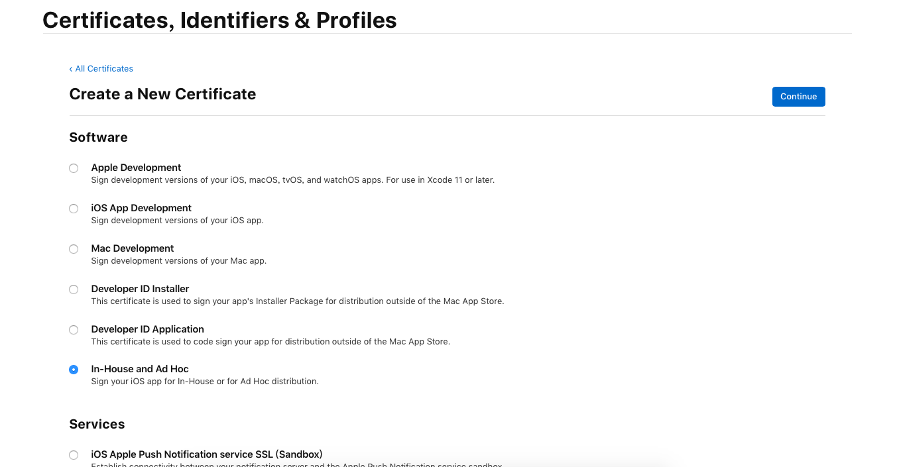This screenshot has width=897, height=467.
Task: Click the "Certificates, Identifiers & Profiles" page title
Action: (219, 21)
